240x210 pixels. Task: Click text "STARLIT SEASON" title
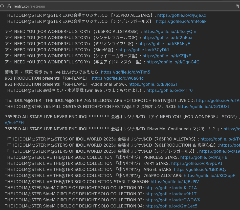pyautogui.click(x=131, y=182)
